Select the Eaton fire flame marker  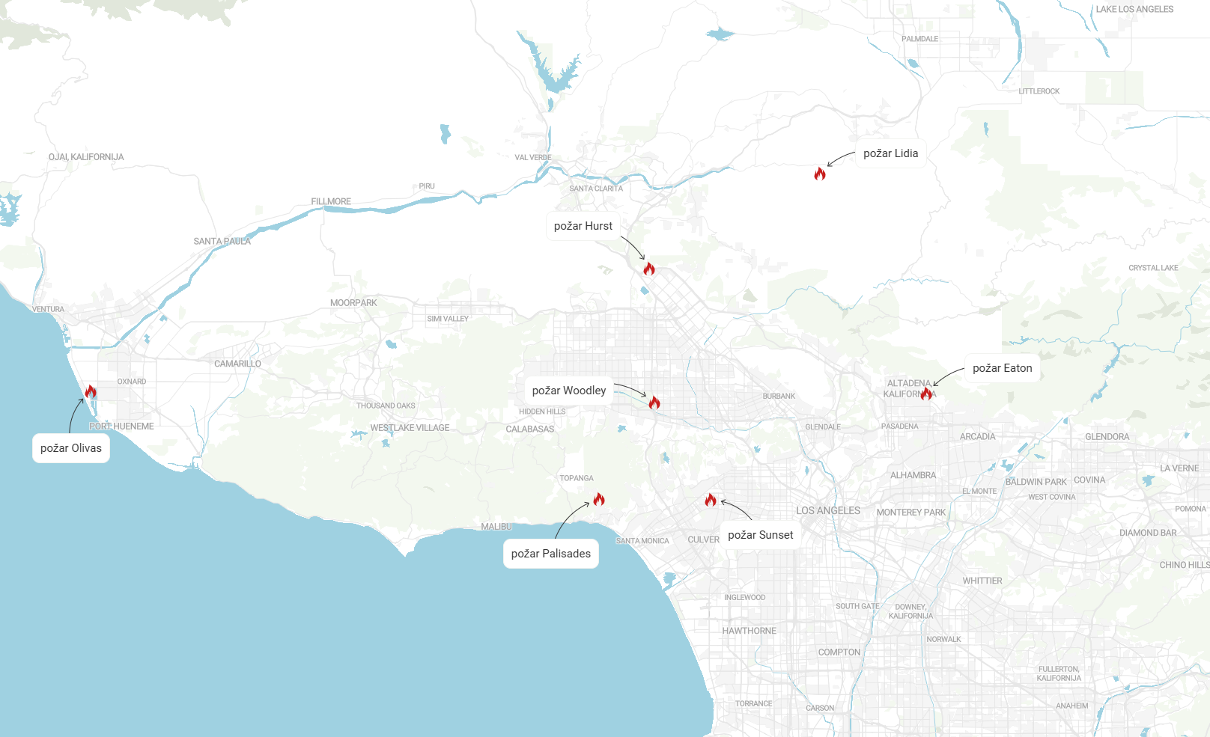pos(926,394)
